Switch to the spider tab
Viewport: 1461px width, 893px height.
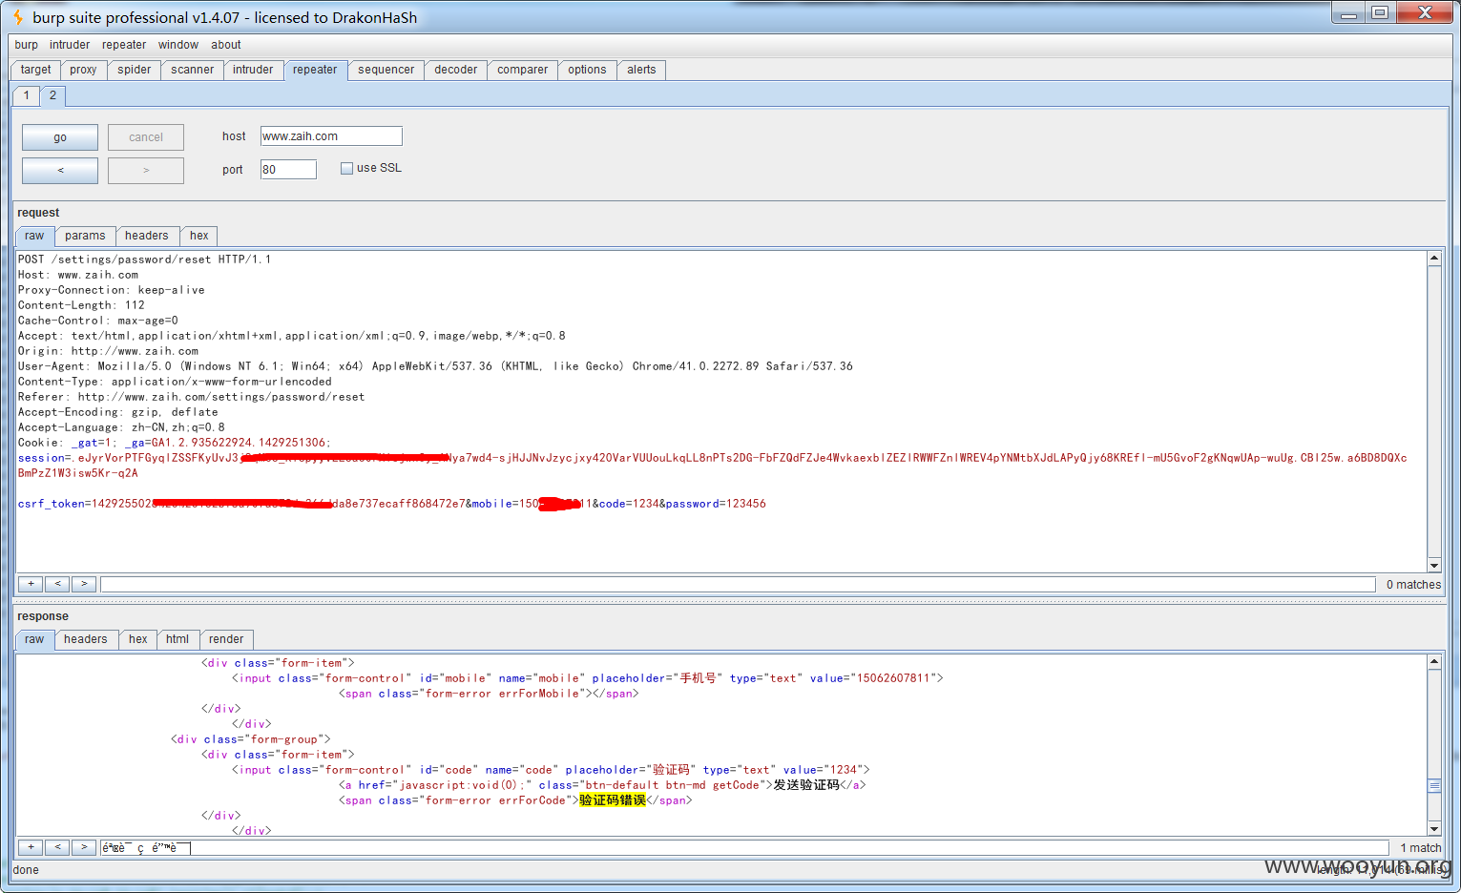pos(135,70)
